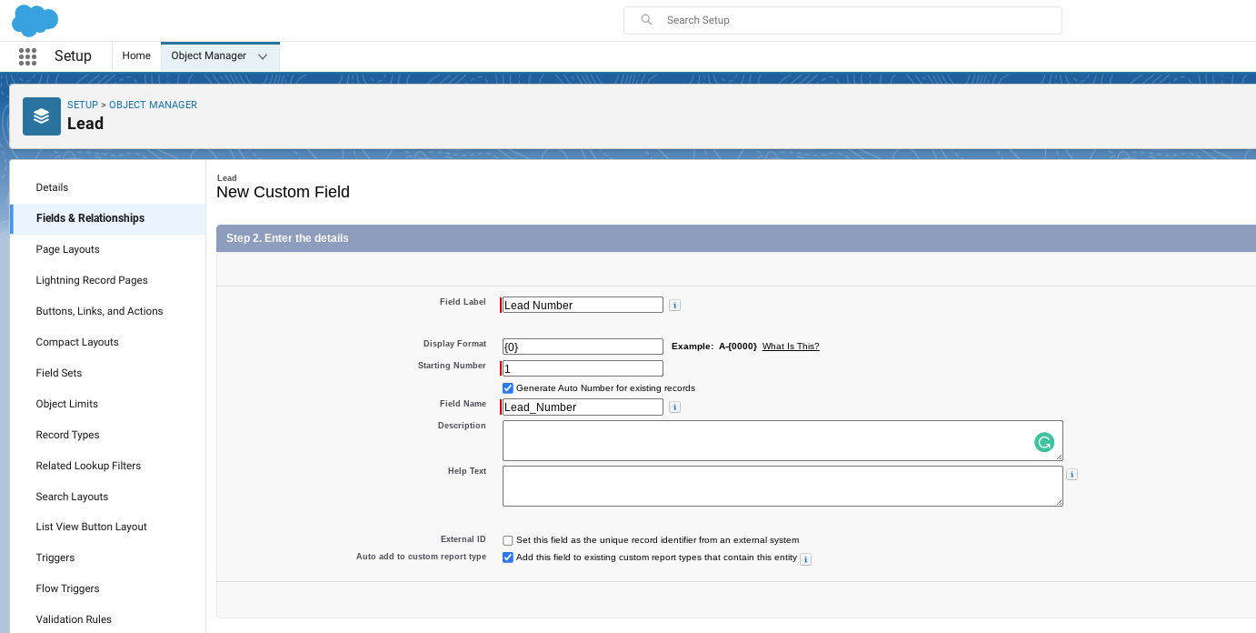This screenshot has height=633, width=1256.
Task: Click into the Display Format field
Action: tap(583, 347)
